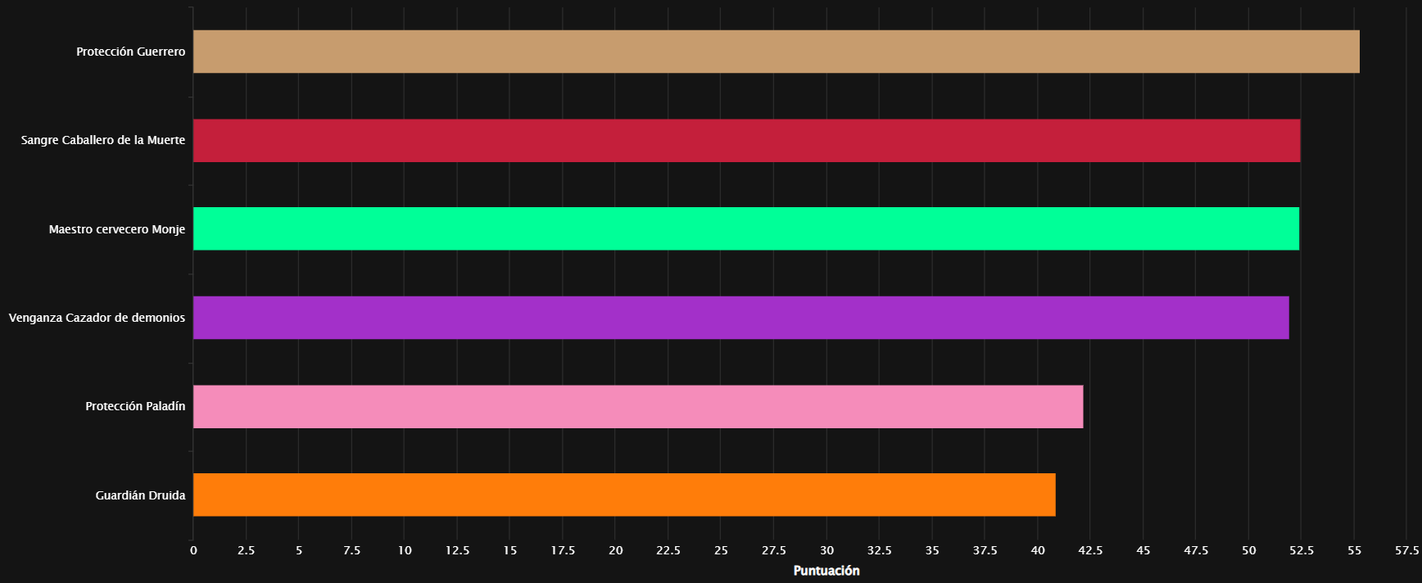
Task: Click the "Guardián Druida" axis label
Action: (140, 495)
